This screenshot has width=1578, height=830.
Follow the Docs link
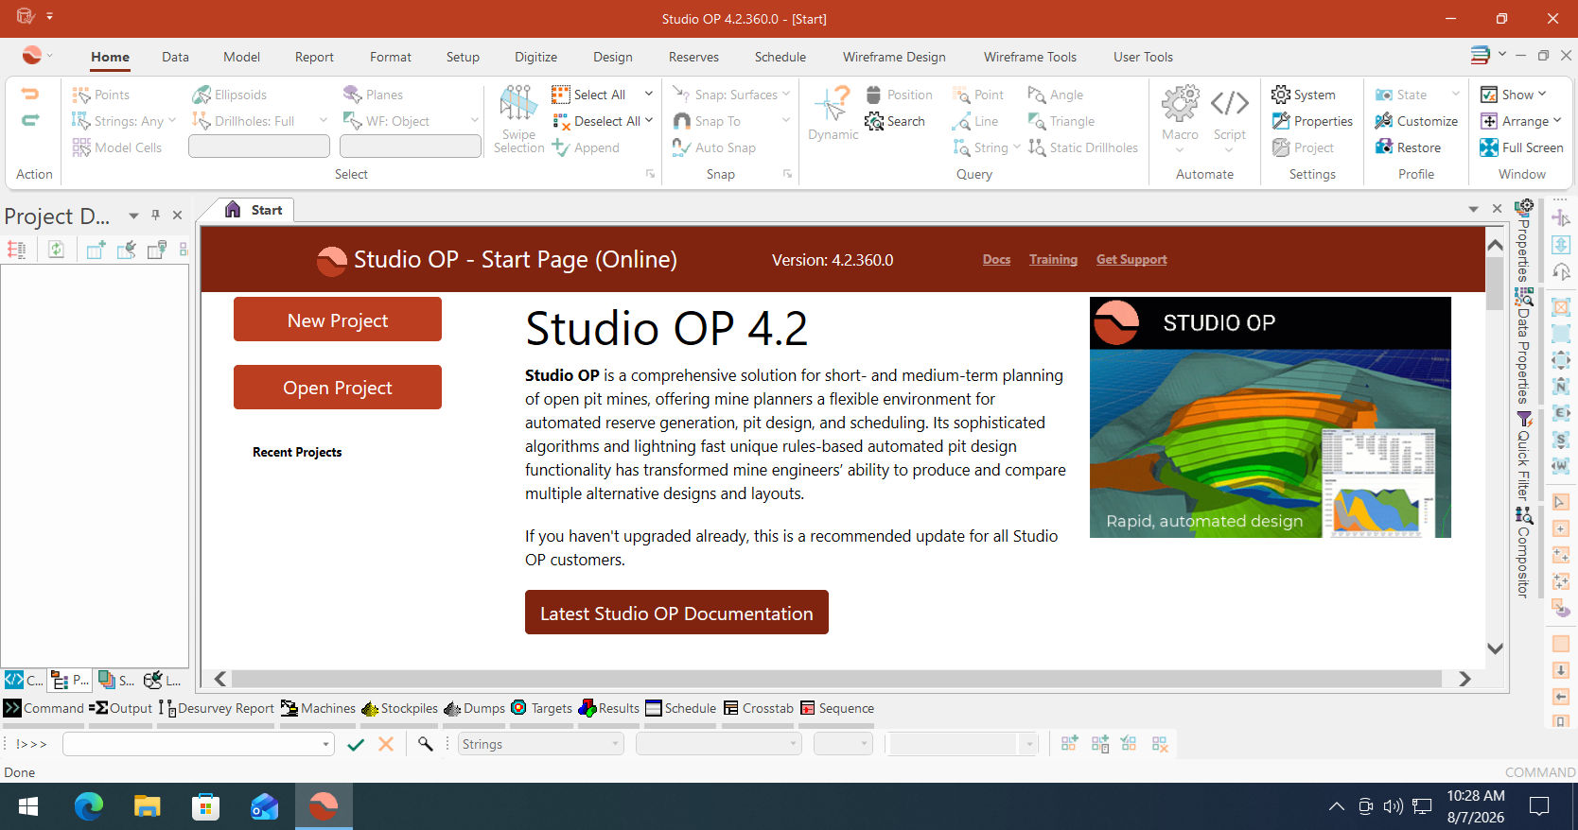click(x=996, y=260)
